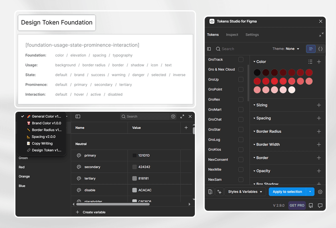
Task: Click the color icon of tertiary variable
Action: [x=79, y=178]
